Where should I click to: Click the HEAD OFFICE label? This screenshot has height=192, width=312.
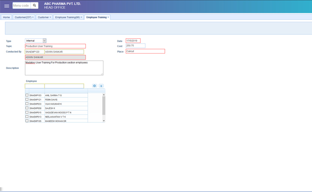tap(55, 7)
